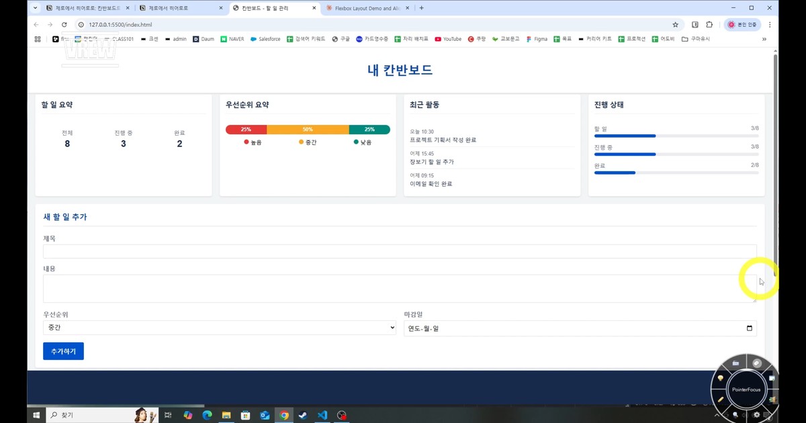Open PointerFocus settings via the gear icon
The image size is (806, 423).
[x=756, y=414]
